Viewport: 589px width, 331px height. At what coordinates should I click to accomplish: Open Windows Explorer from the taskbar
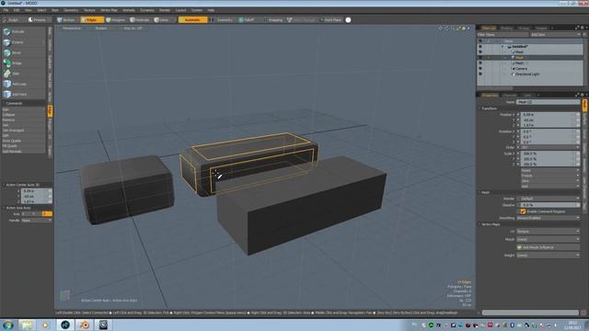pos(27,325)
